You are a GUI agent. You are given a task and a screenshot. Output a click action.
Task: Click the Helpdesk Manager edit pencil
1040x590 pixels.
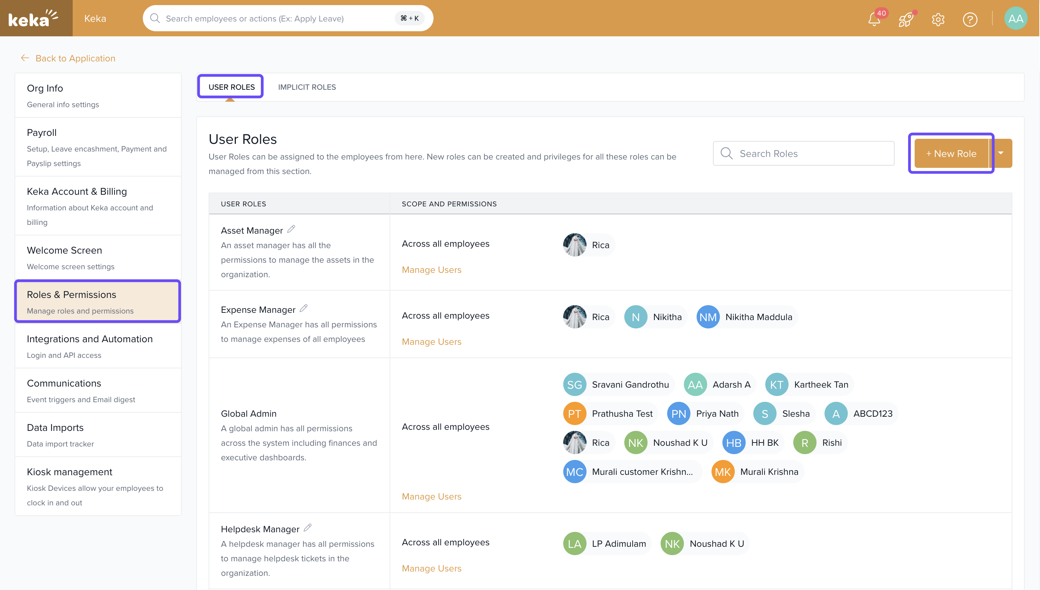click(x=308, y=528)
